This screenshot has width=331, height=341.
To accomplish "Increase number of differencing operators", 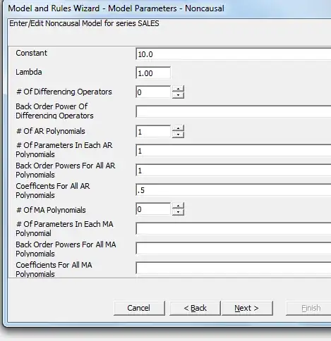I will 178,89.
